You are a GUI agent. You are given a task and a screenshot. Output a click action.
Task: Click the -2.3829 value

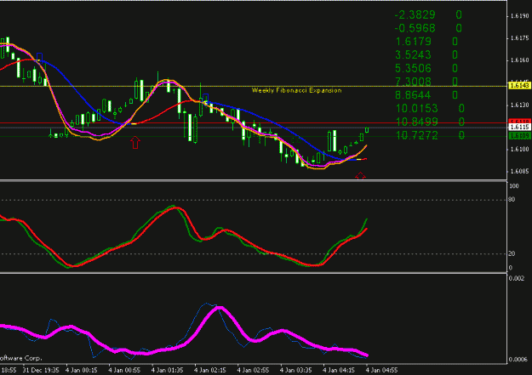pyautogui.click(x=415, y=14)
